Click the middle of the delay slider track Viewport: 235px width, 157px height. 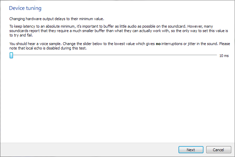click(113, 55)
